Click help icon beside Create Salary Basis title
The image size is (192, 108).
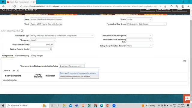35,9
